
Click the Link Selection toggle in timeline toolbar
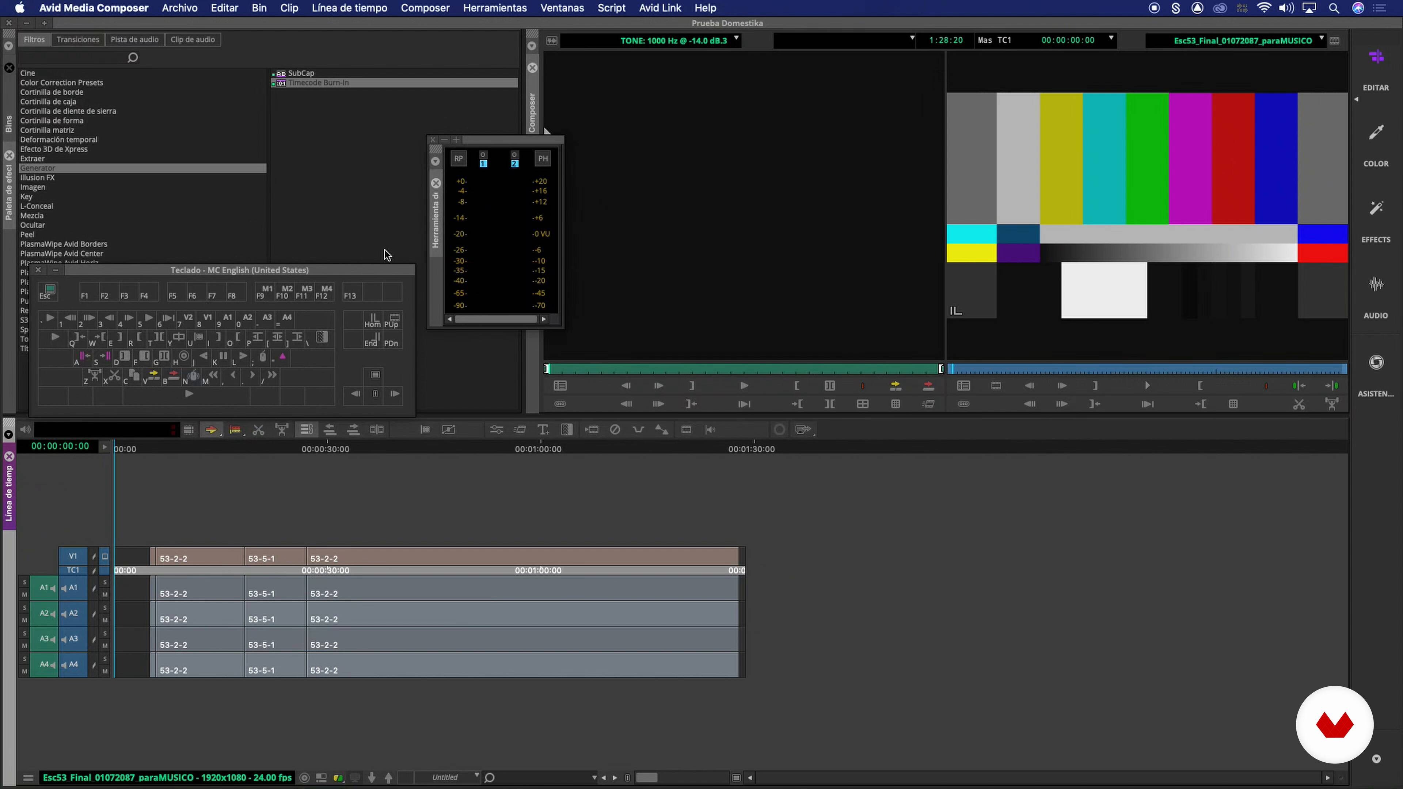pyautogui.click(x=306, y=430)
